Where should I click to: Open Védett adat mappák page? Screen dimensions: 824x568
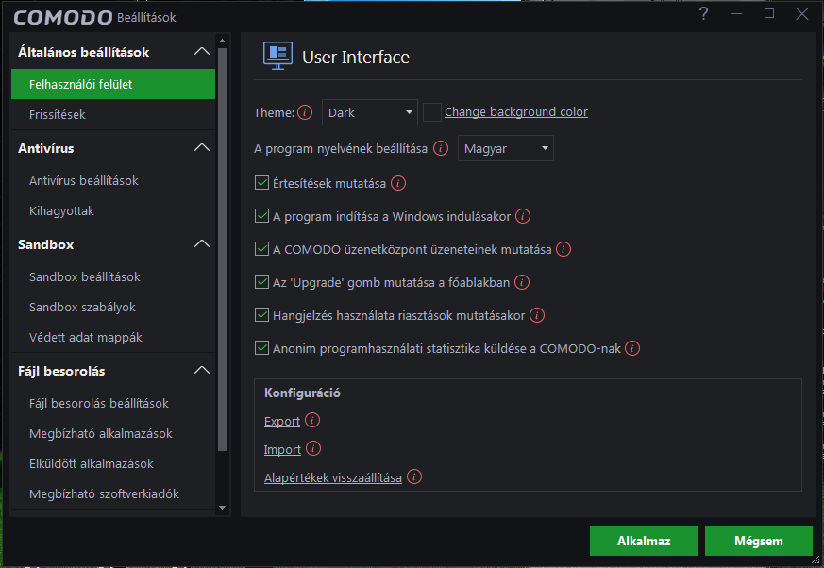tap(113, 338)
